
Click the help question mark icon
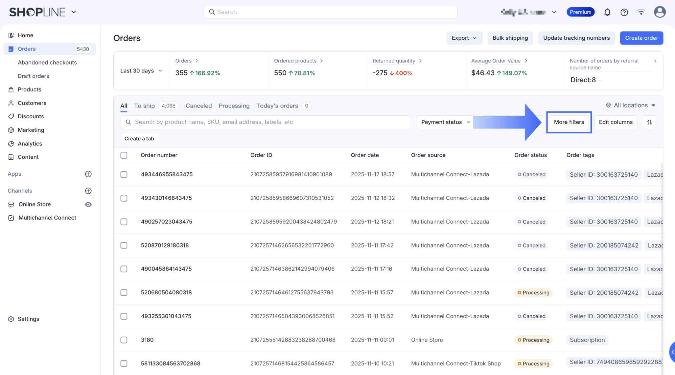point(624,12)
